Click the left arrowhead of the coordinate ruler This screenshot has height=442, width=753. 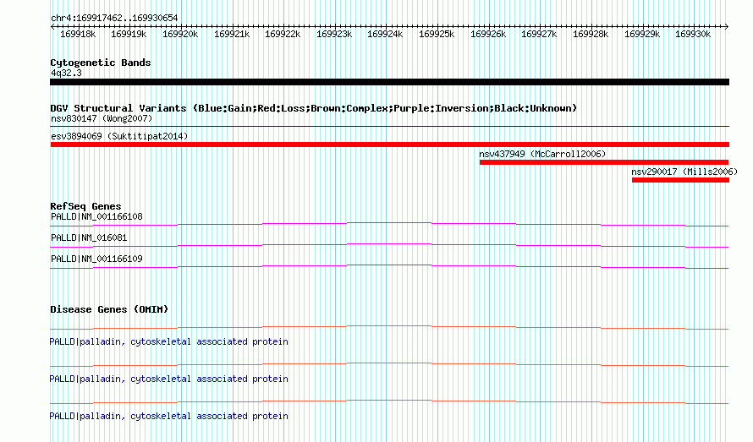coord(52,26)
